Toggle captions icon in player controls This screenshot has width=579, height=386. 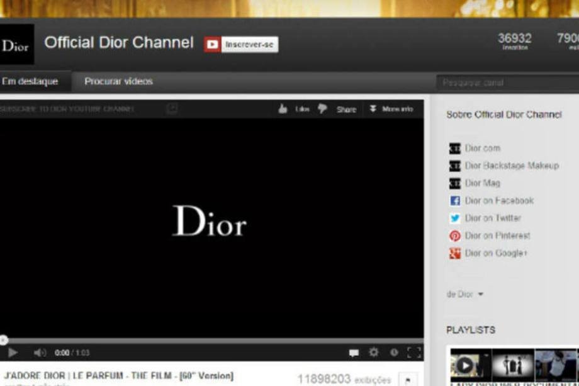coord(354,353)
